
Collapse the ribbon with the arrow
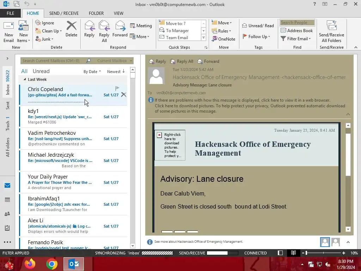[356, 47]
